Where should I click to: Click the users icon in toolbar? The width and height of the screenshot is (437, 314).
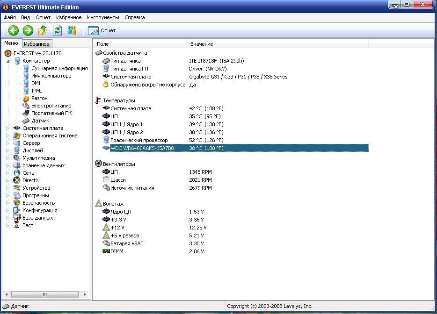[x=72, y=30]
